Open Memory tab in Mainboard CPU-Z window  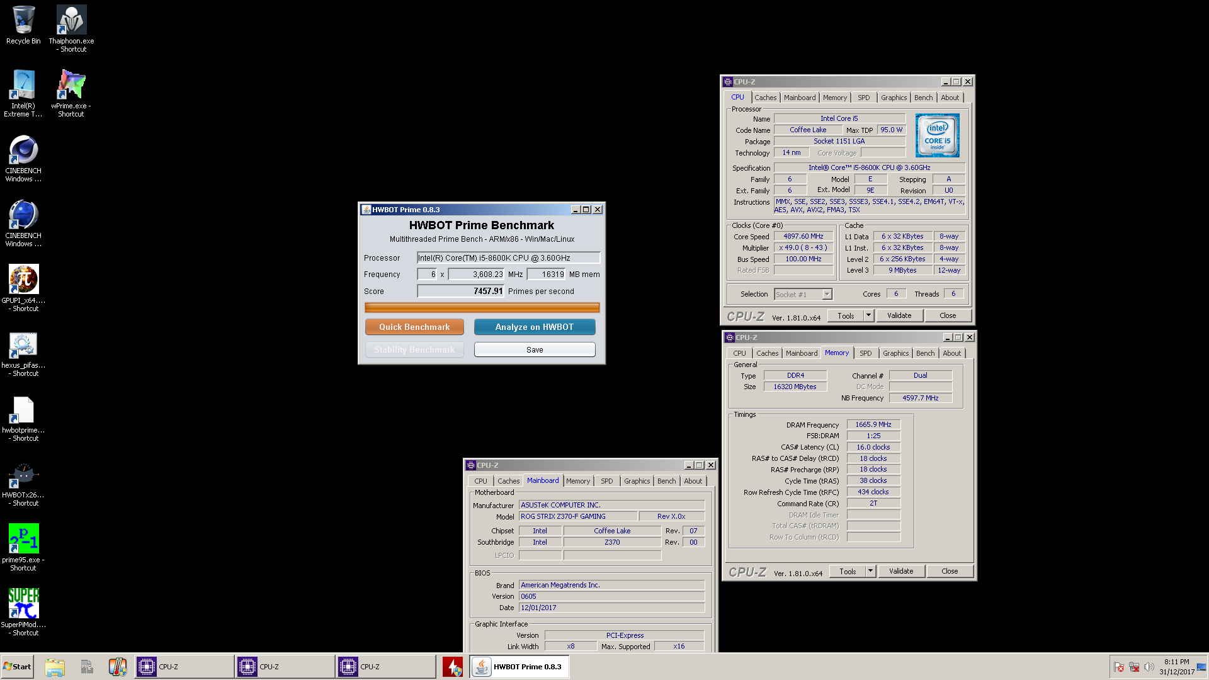click(x=577, y=481)
